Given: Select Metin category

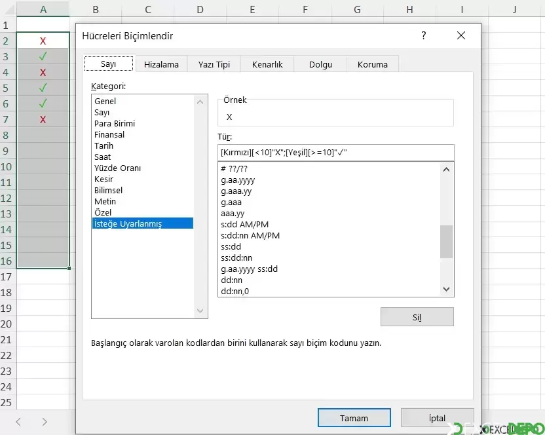Looking at the screenshot, I should click(x=143, y=201).
